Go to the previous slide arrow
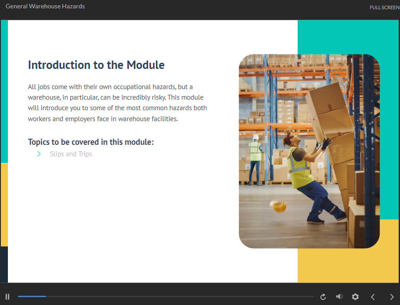This screenshot has height=305, width=400. tap(373, 297)
